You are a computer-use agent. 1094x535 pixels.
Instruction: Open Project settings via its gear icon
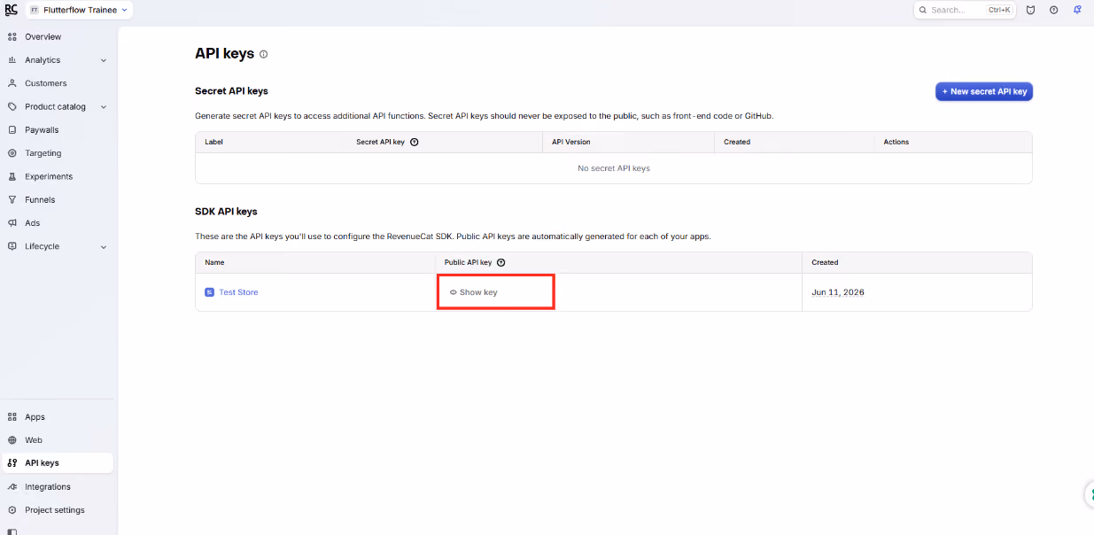tap(12, 510)
